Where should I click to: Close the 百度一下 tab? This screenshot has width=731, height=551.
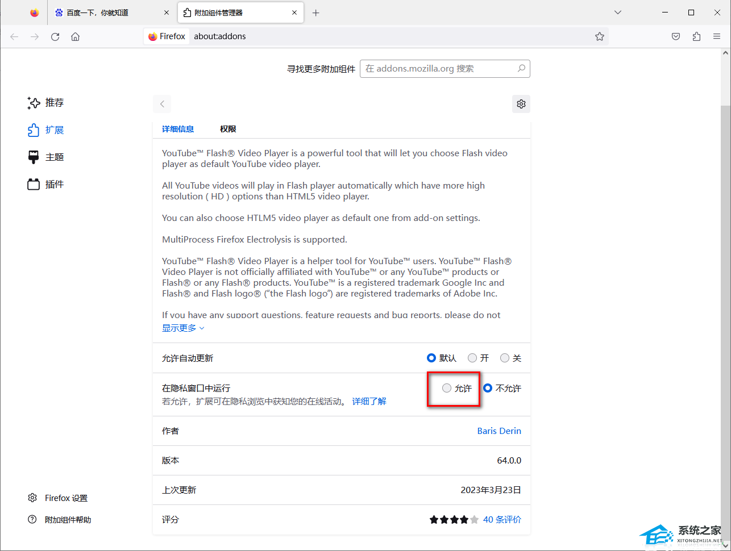[x=167, y=12]
